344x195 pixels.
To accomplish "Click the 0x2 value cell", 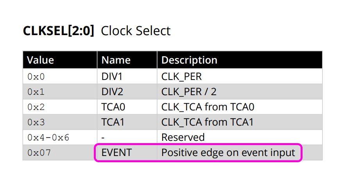I will coord(36,107).
